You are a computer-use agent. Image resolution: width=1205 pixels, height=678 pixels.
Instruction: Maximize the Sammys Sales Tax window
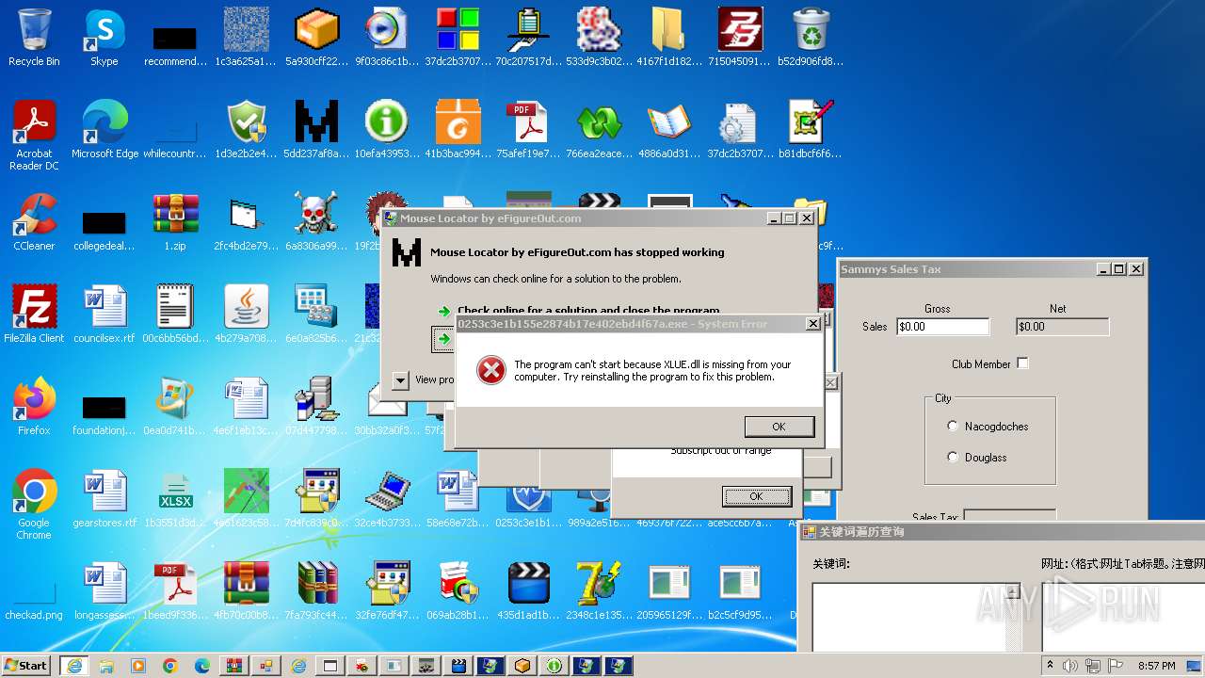click(1119, 269)
